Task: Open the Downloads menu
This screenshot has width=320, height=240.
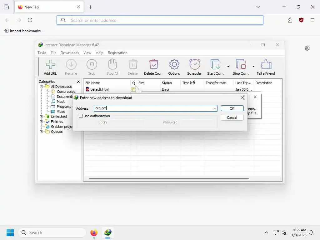Action: [x=70, y=53]
